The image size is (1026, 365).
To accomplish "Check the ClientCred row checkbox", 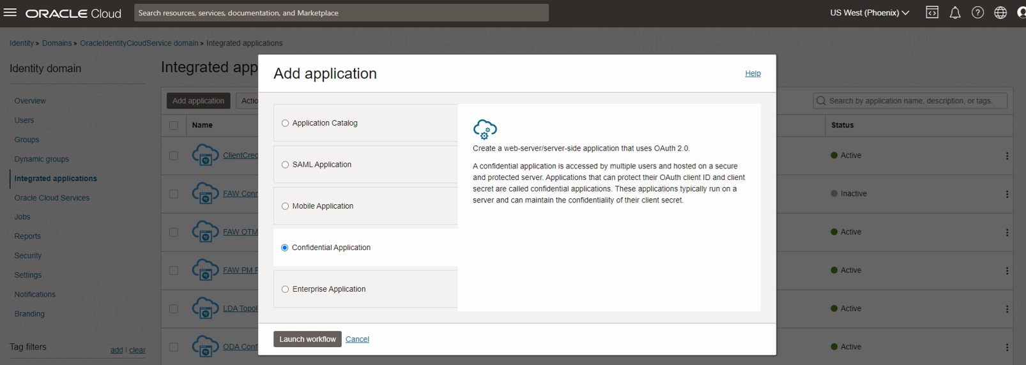I will pos(174,156).
